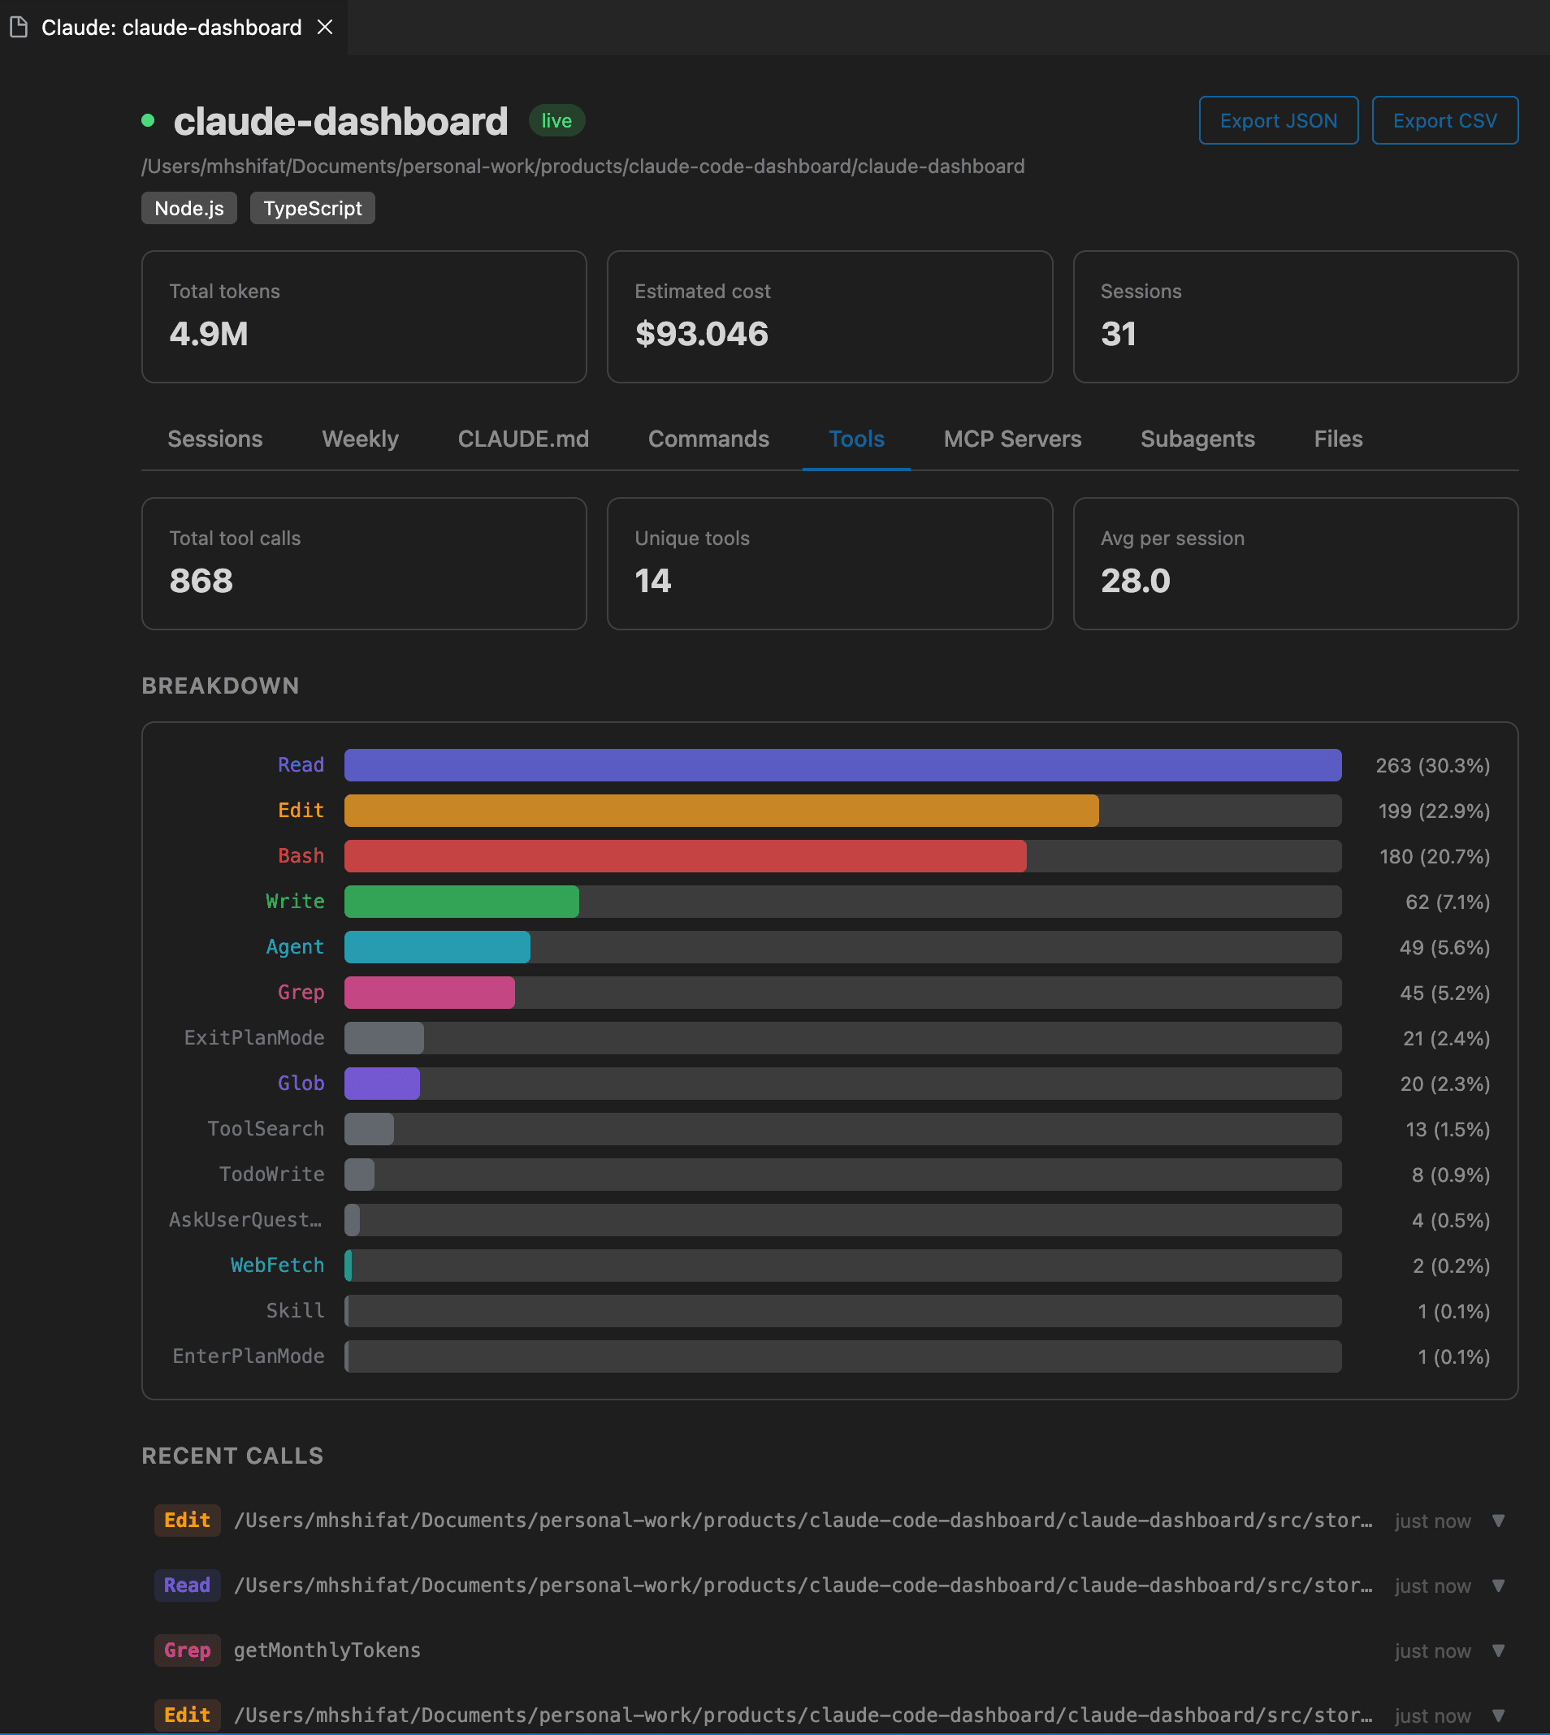This screenshot has height=1735, width=1550.
Task: Switch to the Commands tab
Action: tap(708, 439)
